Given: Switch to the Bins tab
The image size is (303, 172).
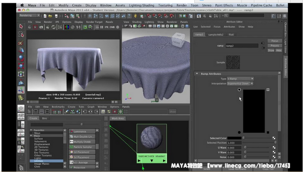Looking at the screenshot, I should click(44, 118).
